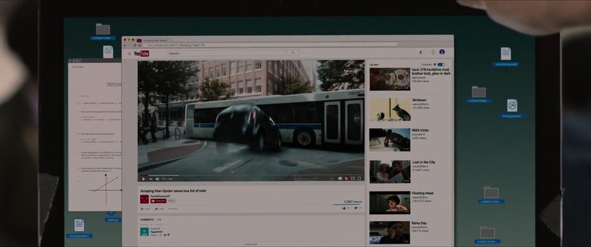Reply to the Fake comment
This screenshot has height=247, width=591.
(x=153, y=235)
